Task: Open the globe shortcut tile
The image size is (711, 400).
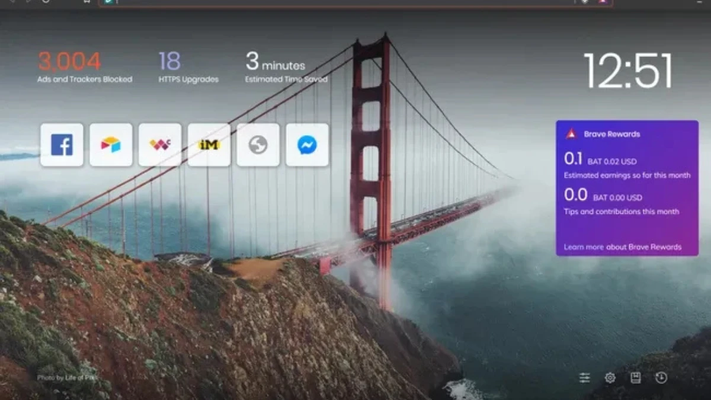Action: (x=258, y=145)
